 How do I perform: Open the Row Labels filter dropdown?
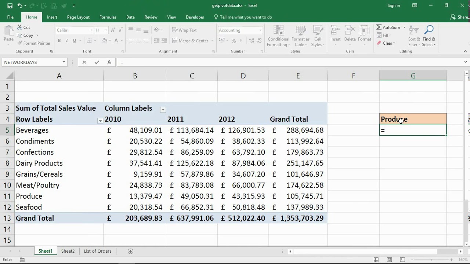pos(100,121)
